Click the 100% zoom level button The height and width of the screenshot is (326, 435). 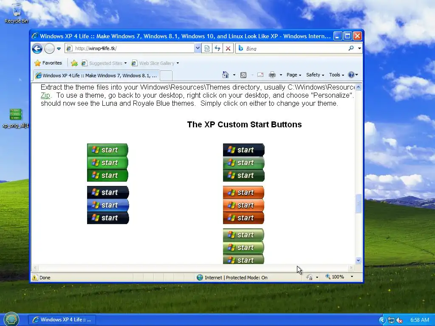click(335, 277)
